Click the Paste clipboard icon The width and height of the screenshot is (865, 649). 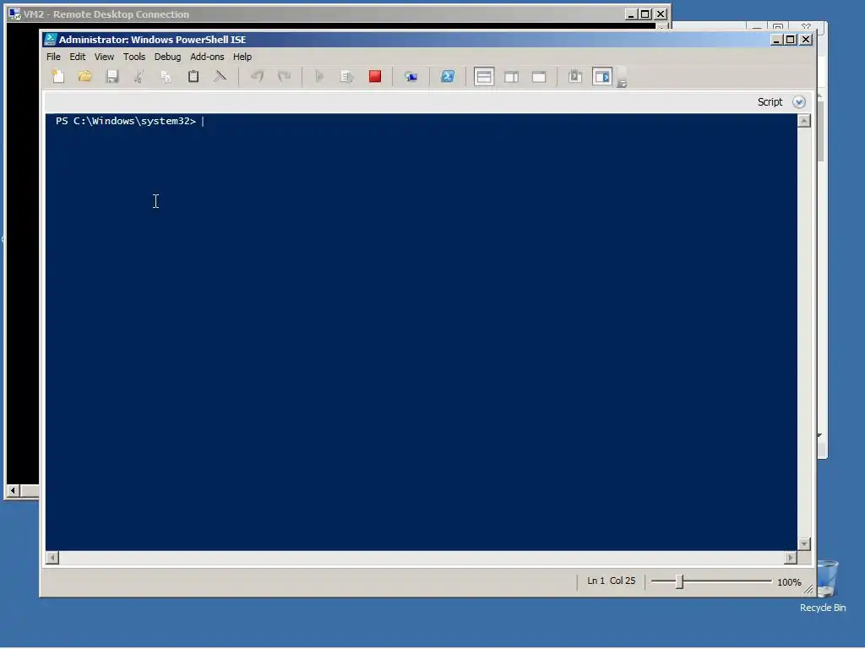[193, 77]
